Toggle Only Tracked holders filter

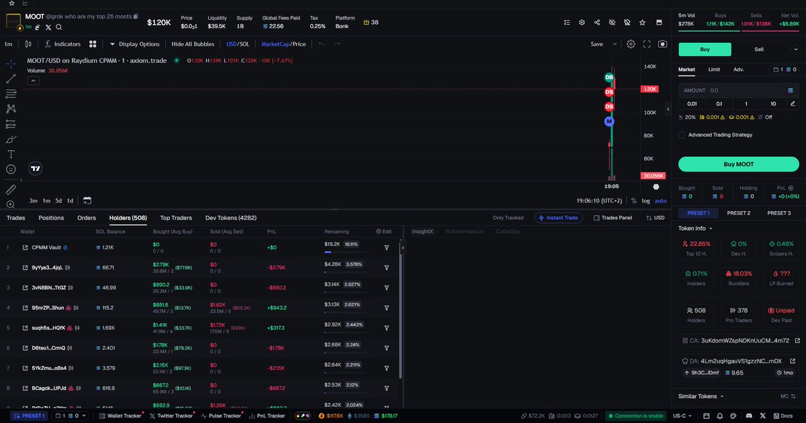[x=508, y=218]
